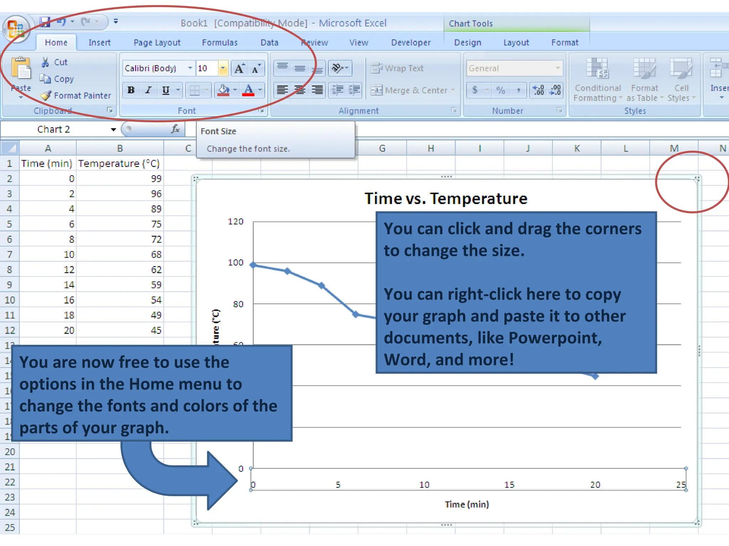Open the Chart Tools Format tab
Image resolution: width=729 pixels, height=546 pixels.
pos(565,43)
